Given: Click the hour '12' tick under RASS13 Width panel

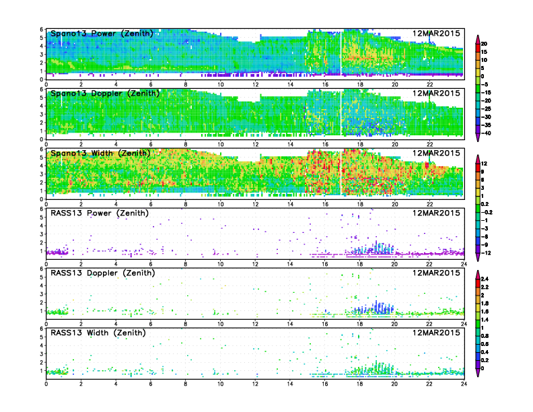Looking at the screenshot, I should [x=255, y=384].
